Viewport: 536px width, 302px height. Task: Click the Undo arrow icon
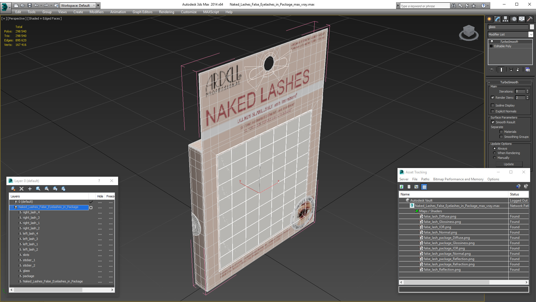tap(36, 5)
